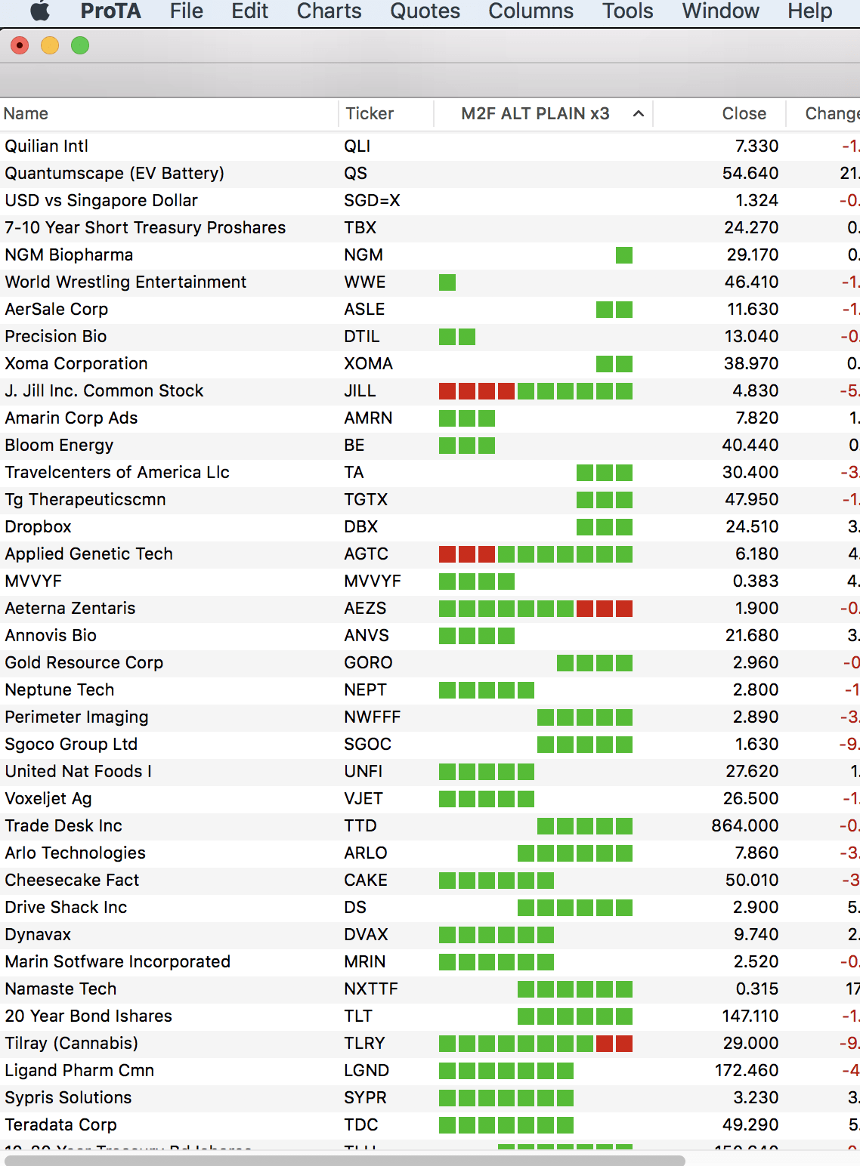The image size is (860, 1166).
Task: Select the Precision Bio name
Action: [55, 337]
